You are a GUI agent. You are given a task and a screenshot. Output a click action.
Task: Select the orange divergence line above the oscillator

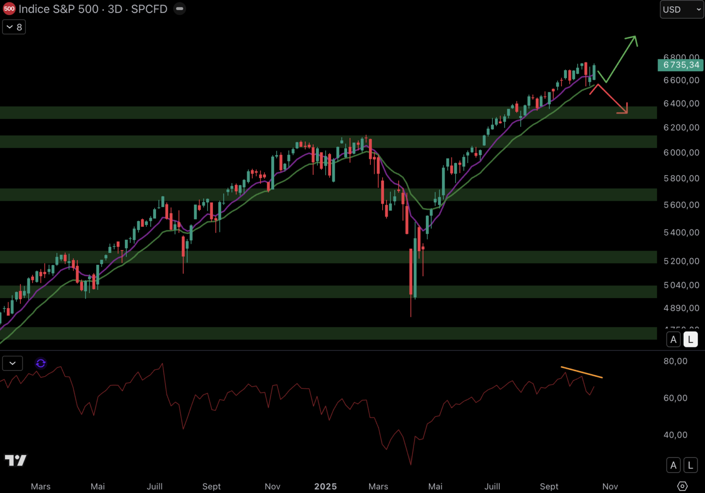(x=581, y=372)
